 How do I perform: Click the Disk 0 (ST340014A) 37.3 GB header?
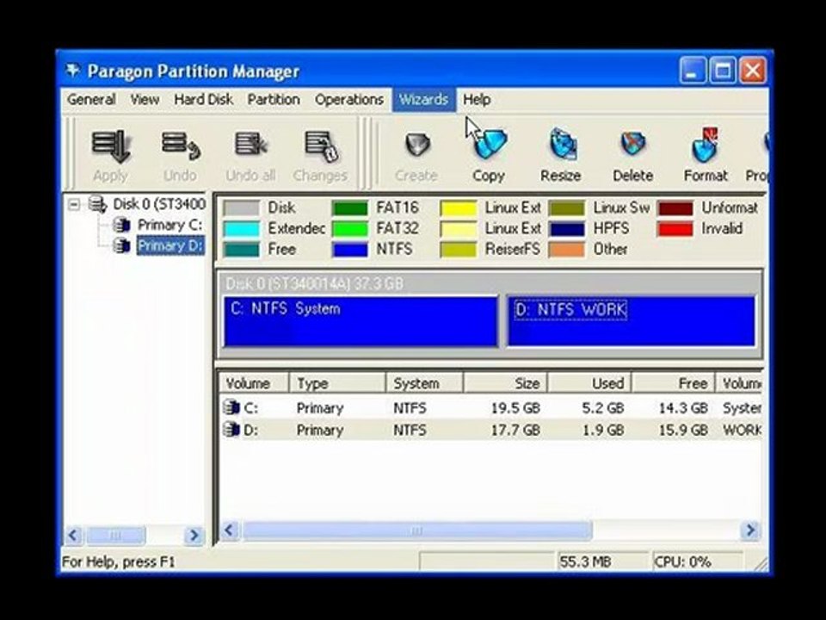(x=315, y=284)
